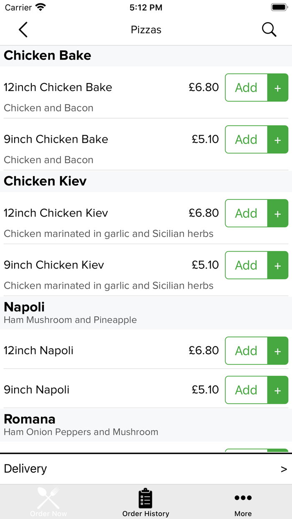Image resolution: width=292 pixels, height=519 pixels.
Task: Hit plus icon for 12inch Napoli
Action: click(x=278, y=350)
